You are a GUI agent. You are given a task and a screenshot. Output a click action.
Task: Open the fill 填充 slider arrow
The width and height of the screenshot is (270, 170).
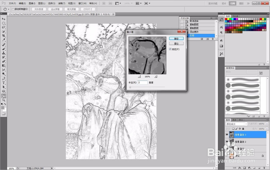(267, 129)
